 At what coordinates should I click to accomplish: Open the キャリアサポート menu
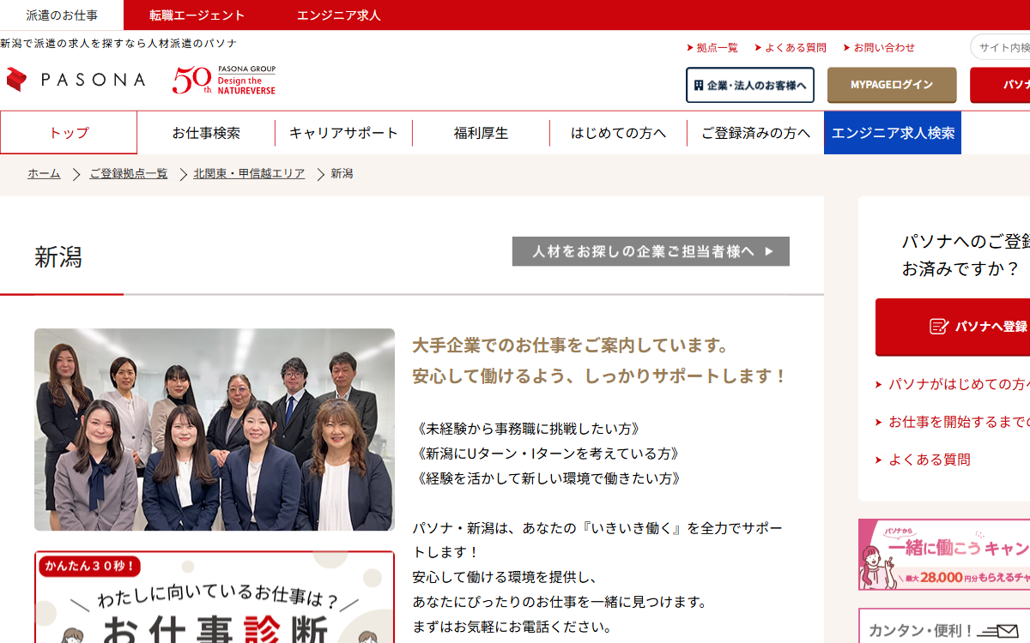click(x=343, y=133)
